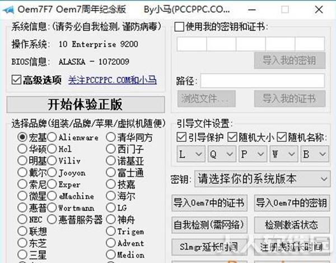Choose Jooyon brand radio button
336x263 pixels.
point(52,172)
